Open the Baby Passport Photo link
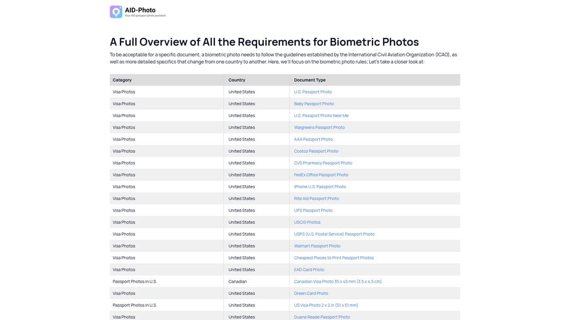 314,104
